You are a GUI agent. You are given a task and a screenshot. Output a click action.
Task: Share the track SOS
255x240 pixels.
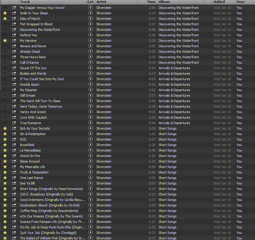14,139
